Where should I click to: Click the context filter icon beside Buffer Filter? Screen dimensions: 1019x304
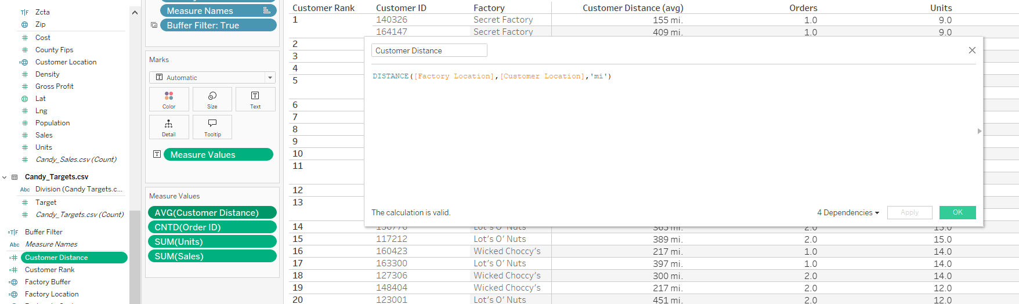coord(154,25)
